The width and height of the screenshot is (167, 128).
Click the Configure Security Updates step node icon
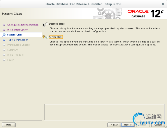4,25
